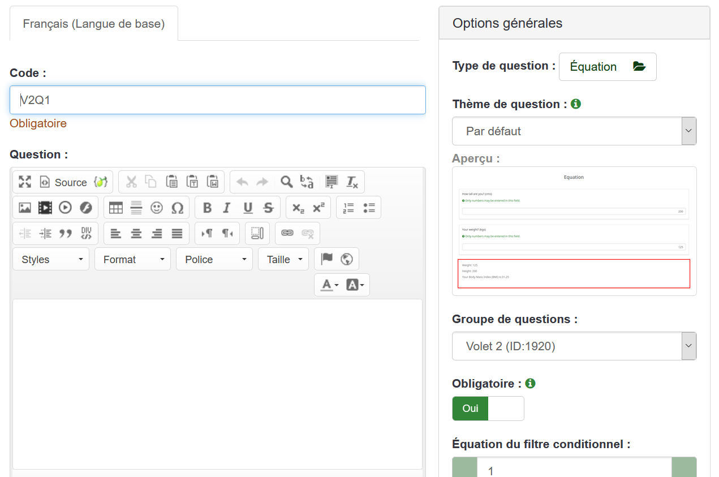
Task: Open the text color picker
Action: (x=329, y=285)
